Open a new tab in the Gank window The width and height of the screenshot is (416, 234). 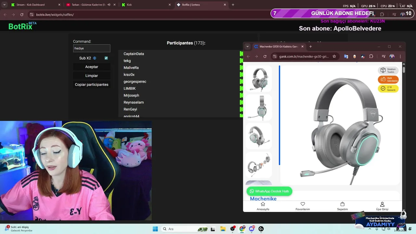310,46
